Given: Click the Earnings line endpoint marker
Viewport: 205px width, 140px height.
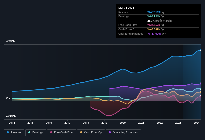Looking at the screenshot, I should (x=201, y=89).
